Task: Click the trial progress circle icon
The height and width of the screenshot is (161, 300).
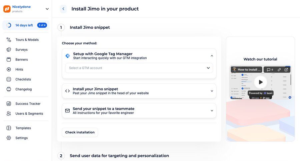Action: (9, 25)
